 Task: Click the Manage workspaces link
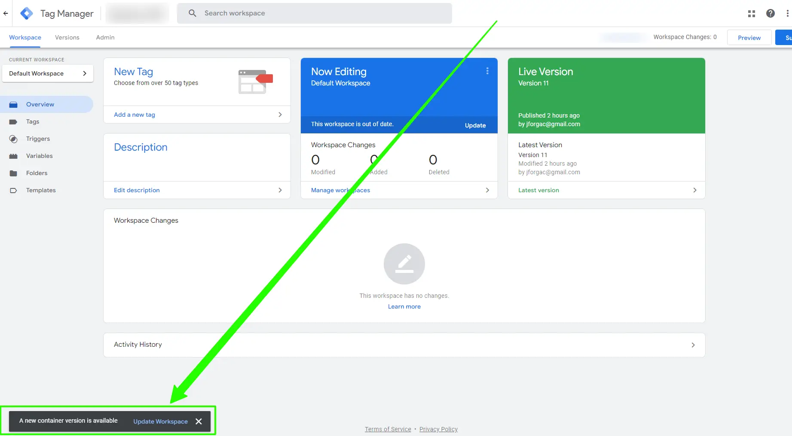[340, 190]
